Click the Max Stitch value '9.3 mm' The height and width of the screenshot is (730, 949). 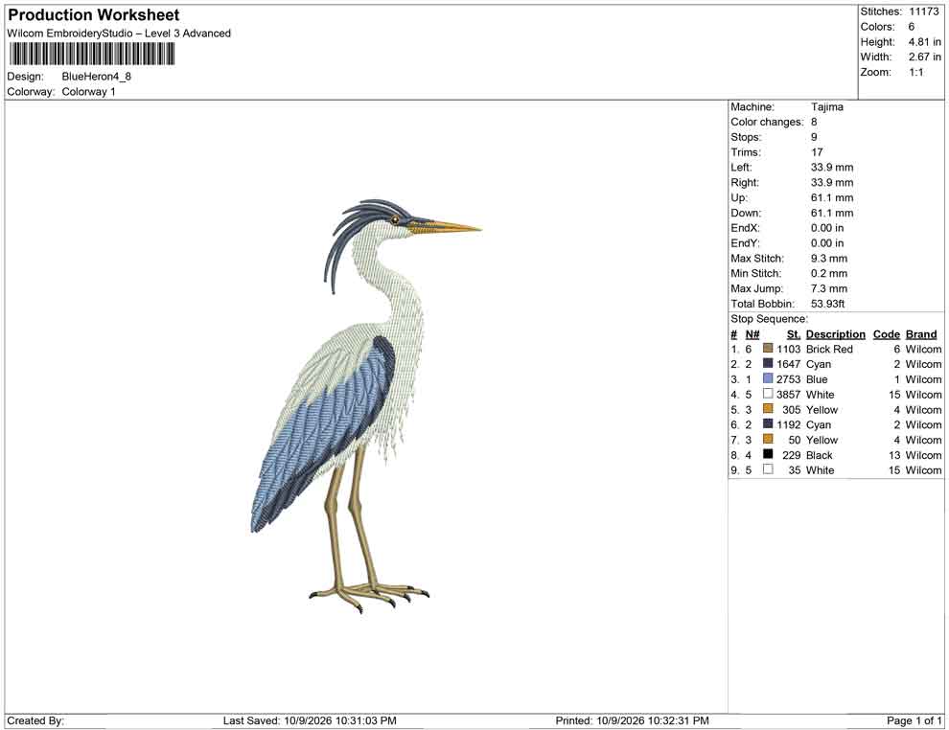coord(829,259)
